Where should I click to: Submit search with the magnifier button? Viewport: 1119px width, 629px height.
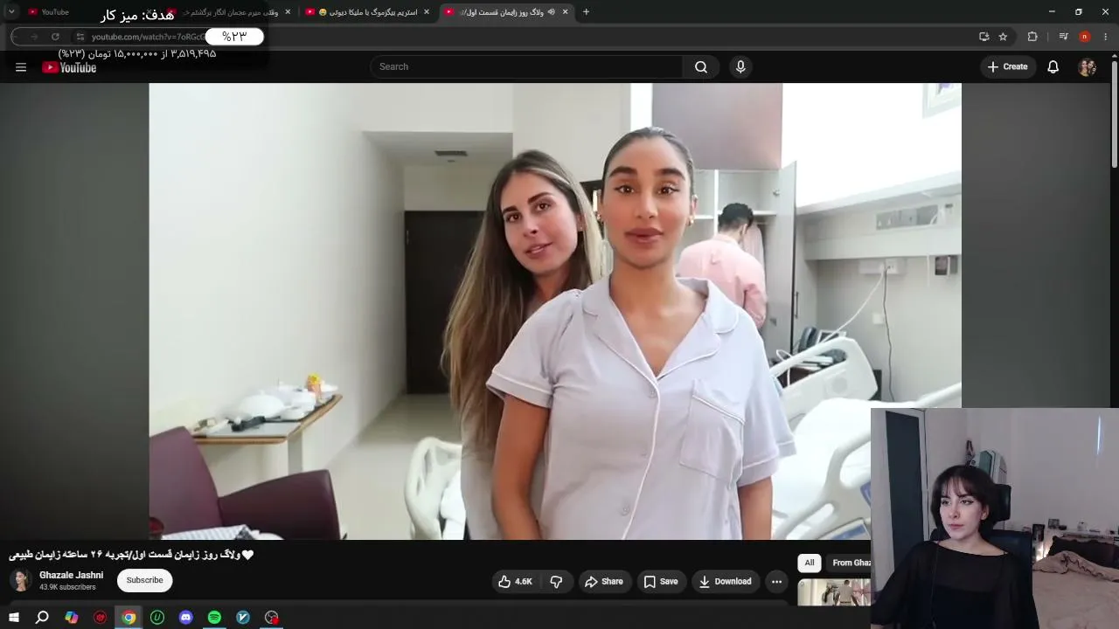(701, 67)
